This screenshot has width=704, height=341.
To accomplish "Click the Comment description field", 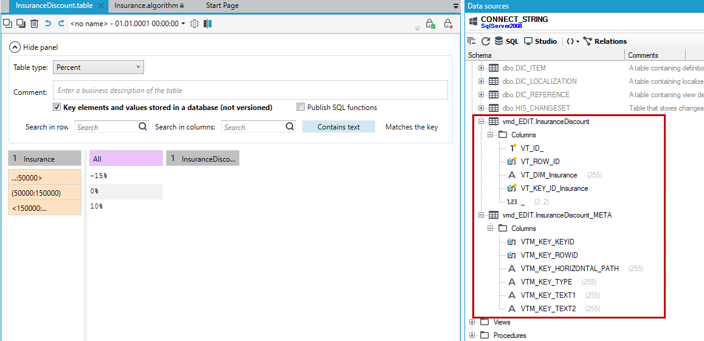I will (250, 90).
